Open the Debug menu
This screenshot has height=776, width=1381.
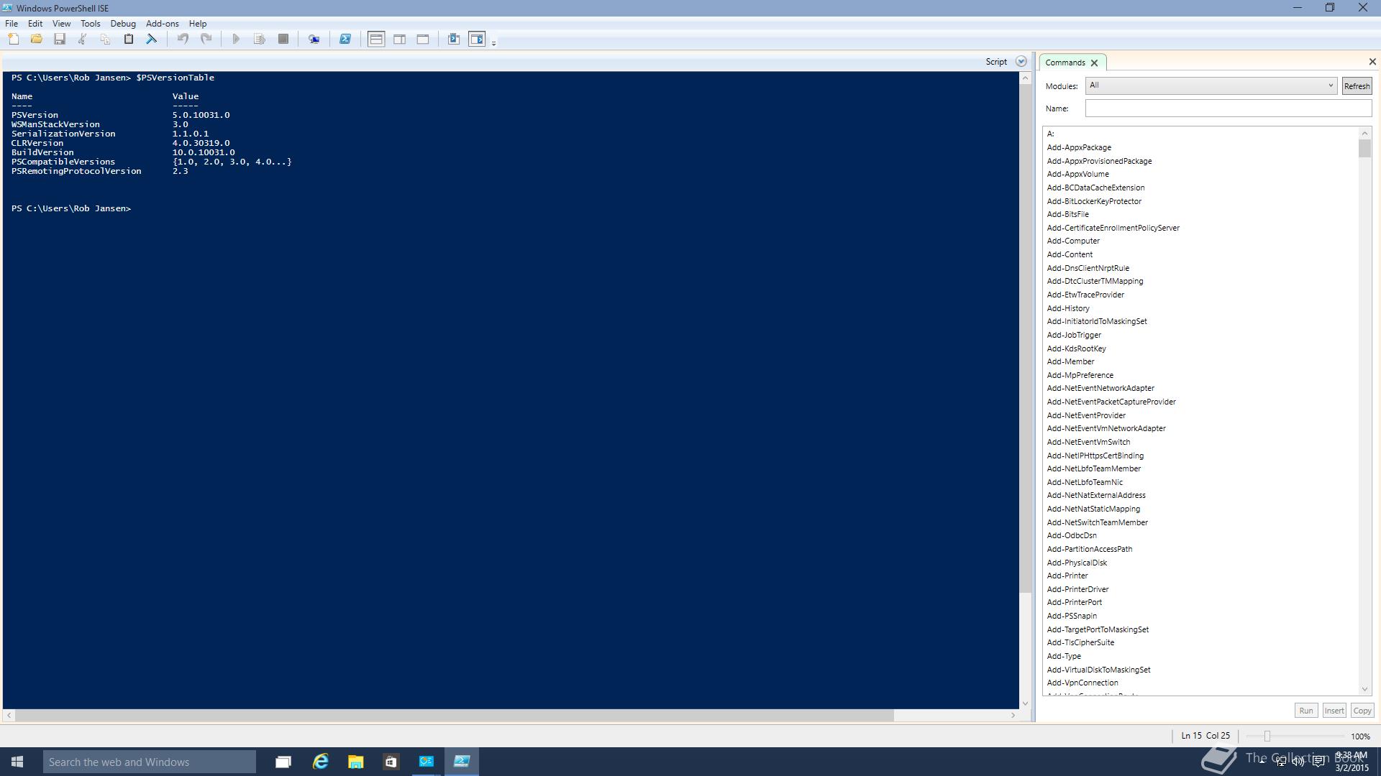coord(123,24)
